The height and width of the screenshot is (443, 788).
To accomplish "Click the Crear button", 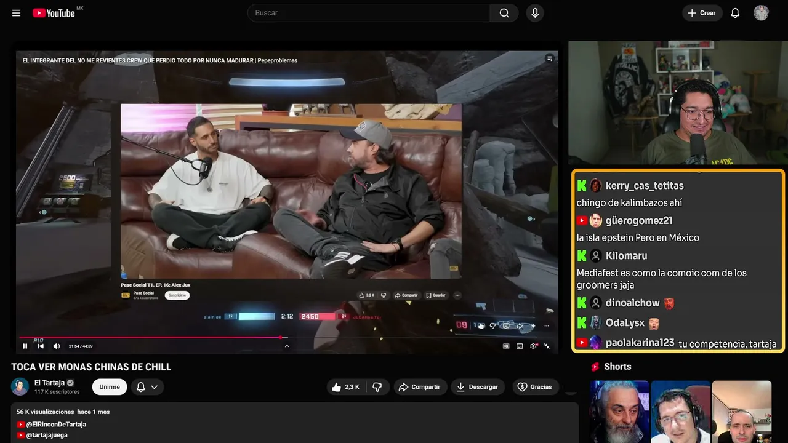I will tap(702, 13).
